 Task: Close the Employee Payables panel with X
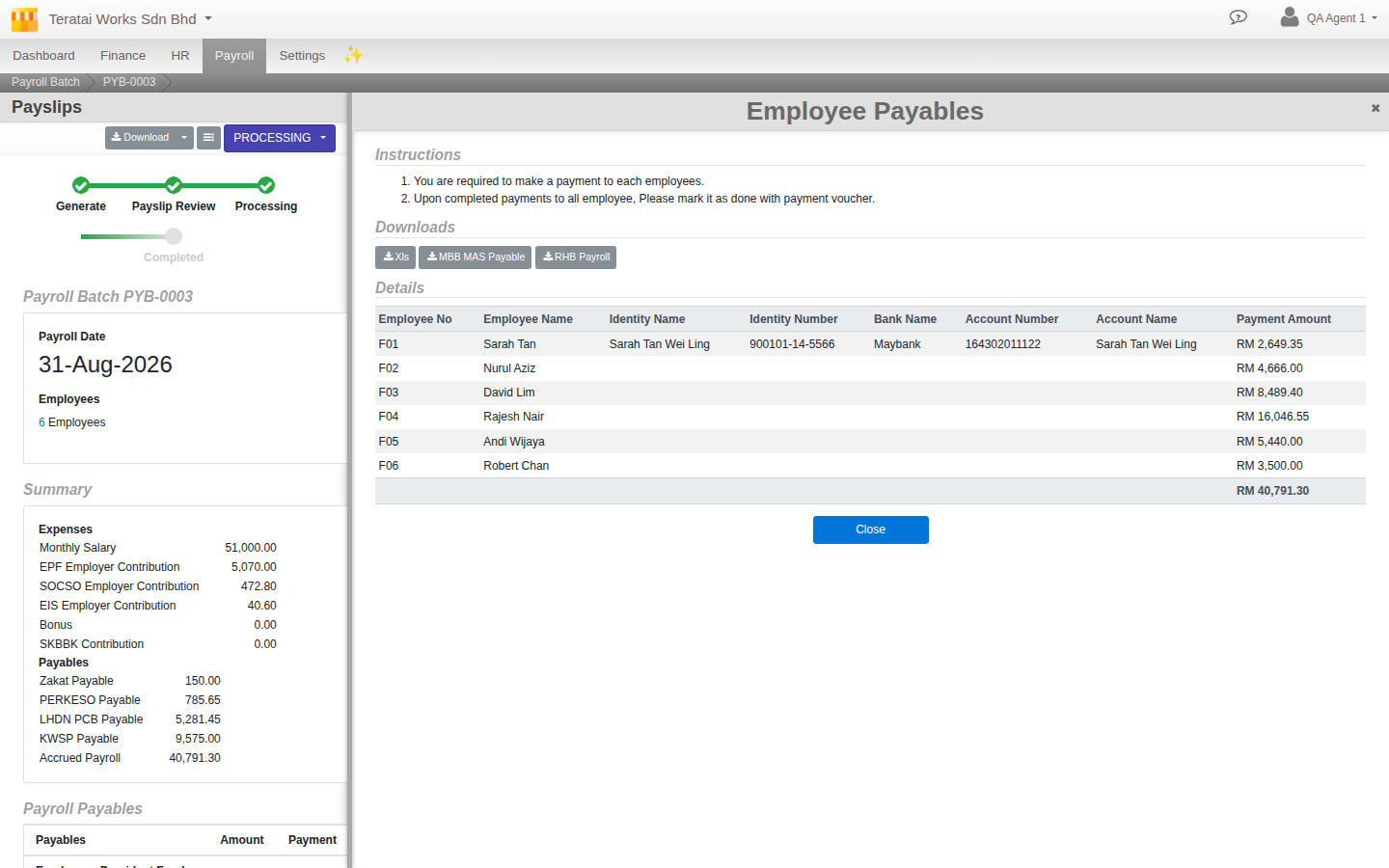tap(1375, 108)
